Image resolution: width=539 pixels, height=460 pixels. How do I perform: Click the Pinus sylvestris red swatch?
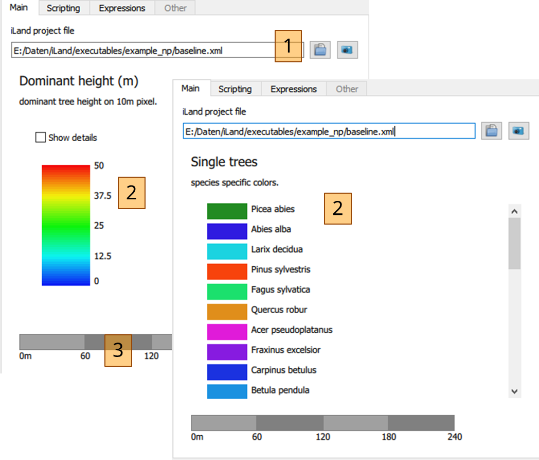[227, 271]
